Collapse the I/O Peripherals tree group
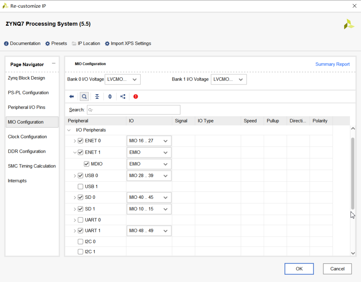 (x=69, y=130)
